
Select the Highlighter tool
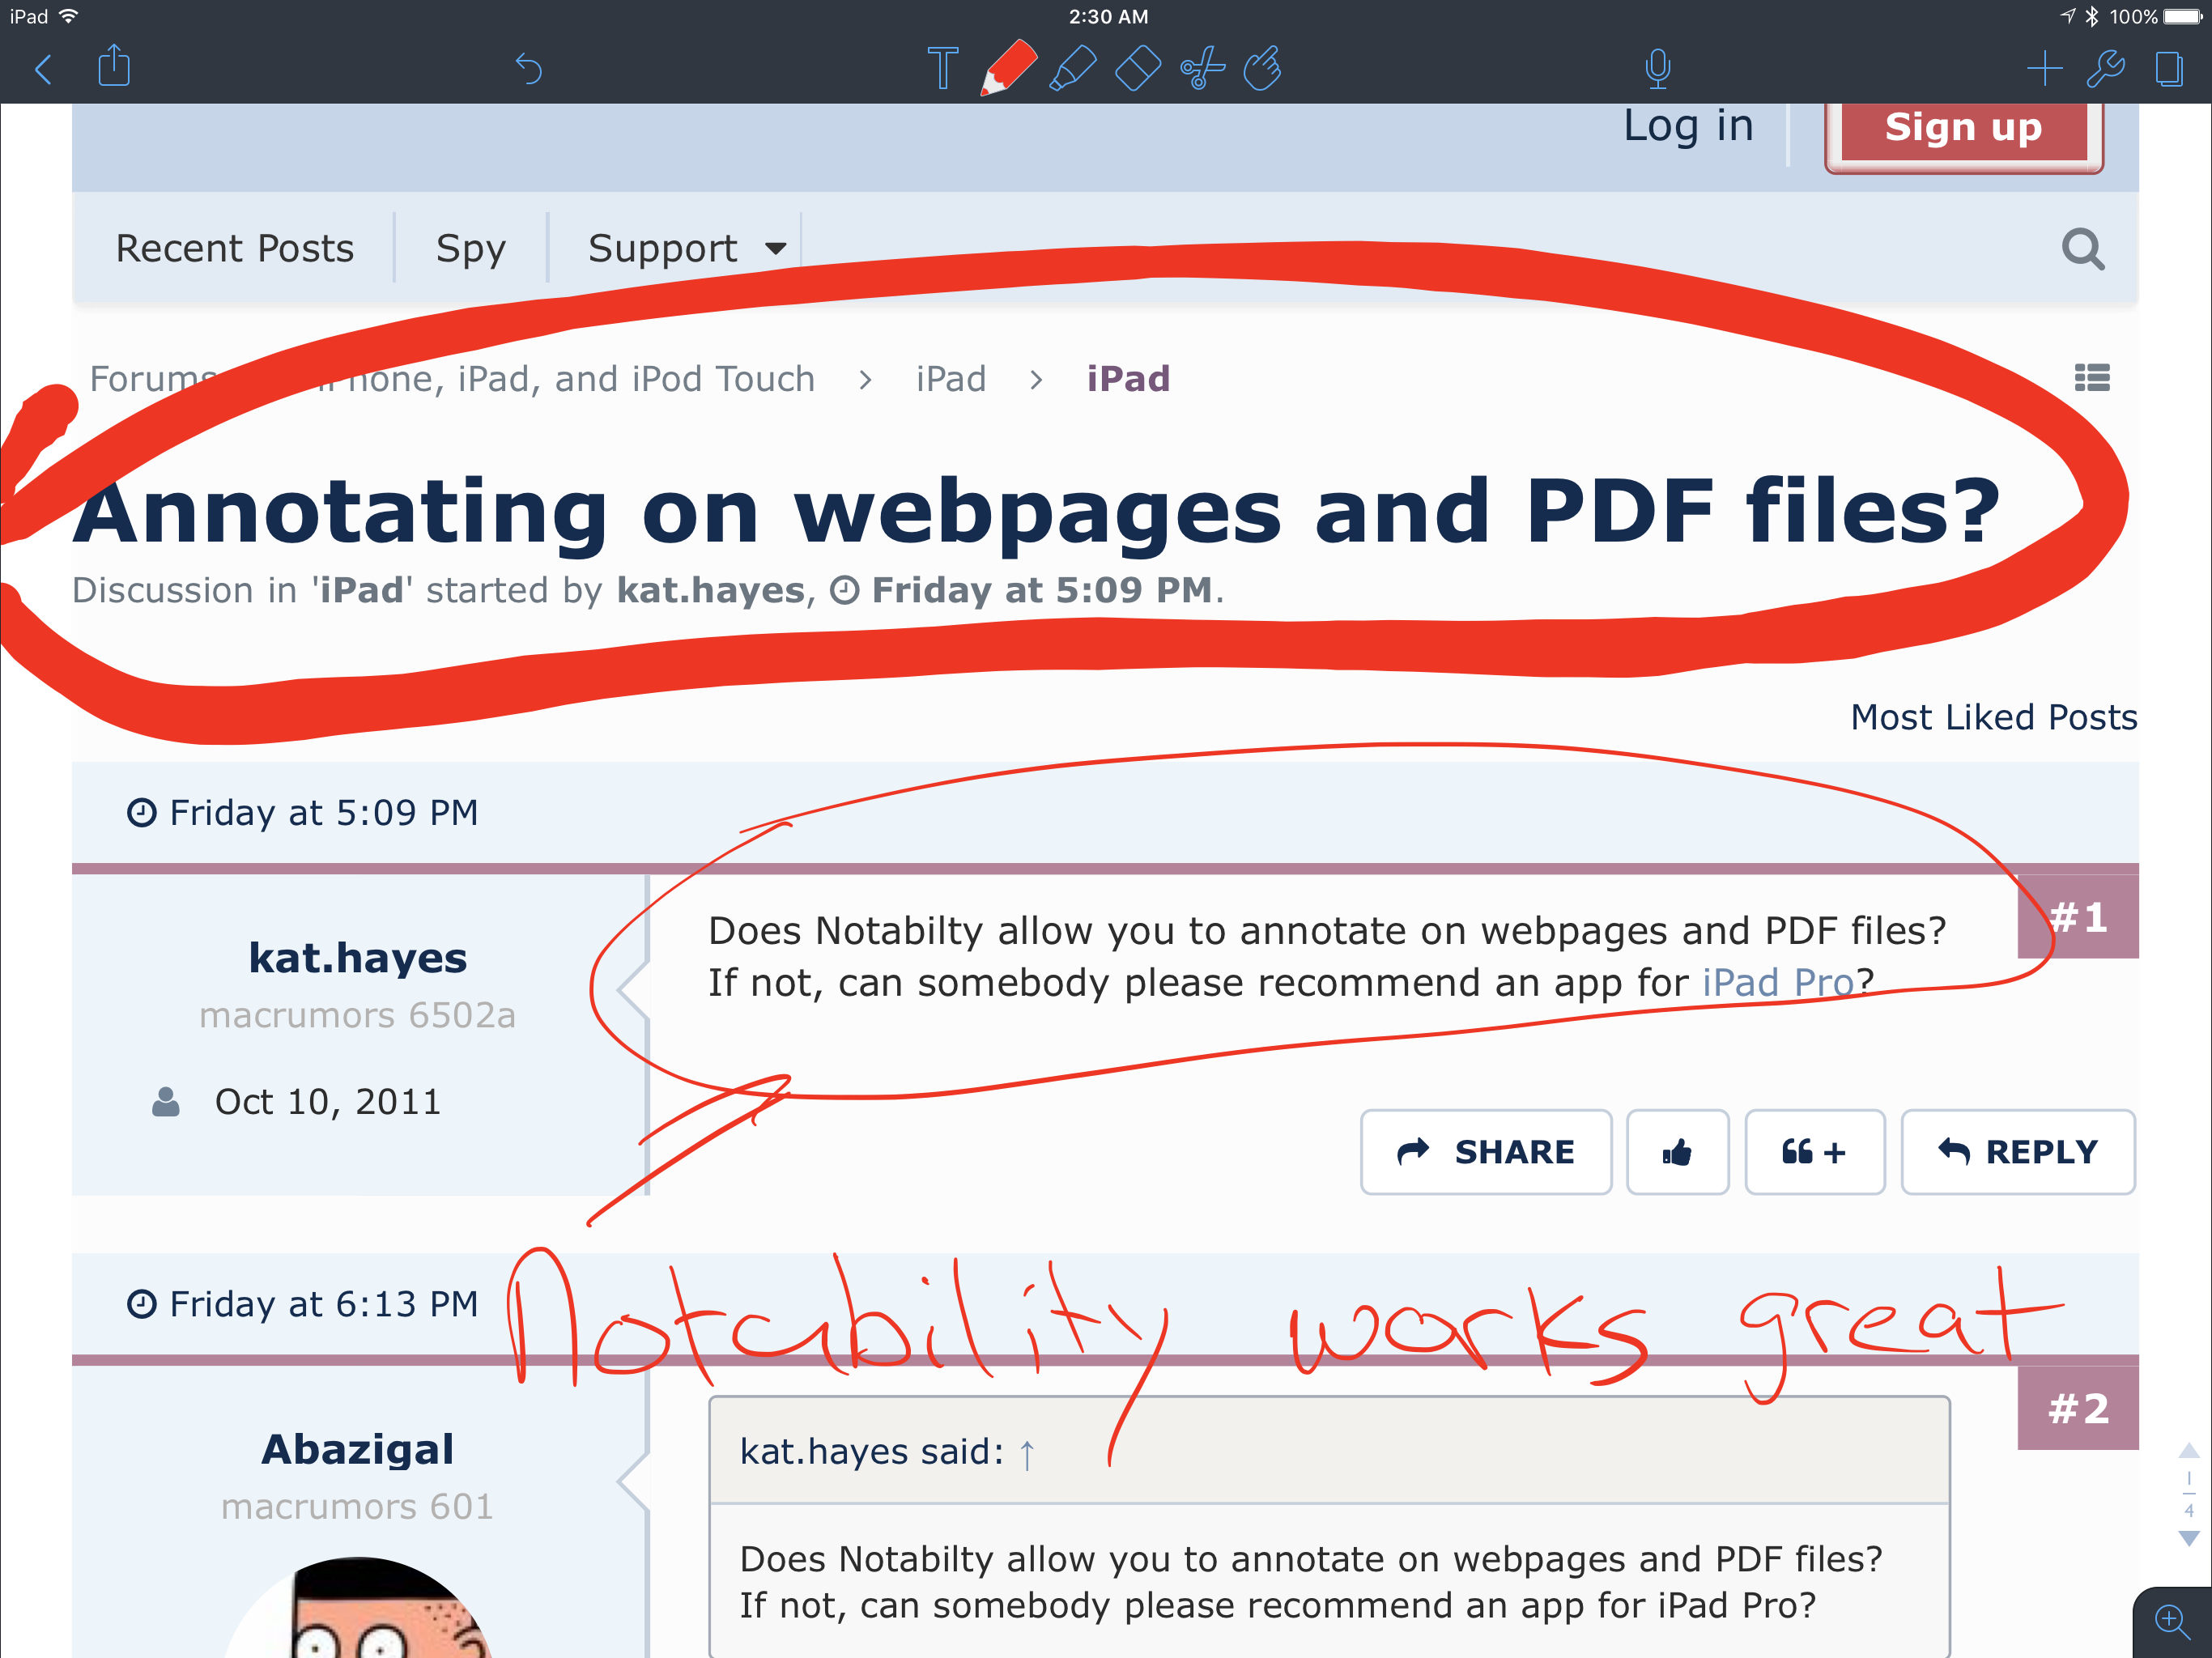tap(1073, 68)
